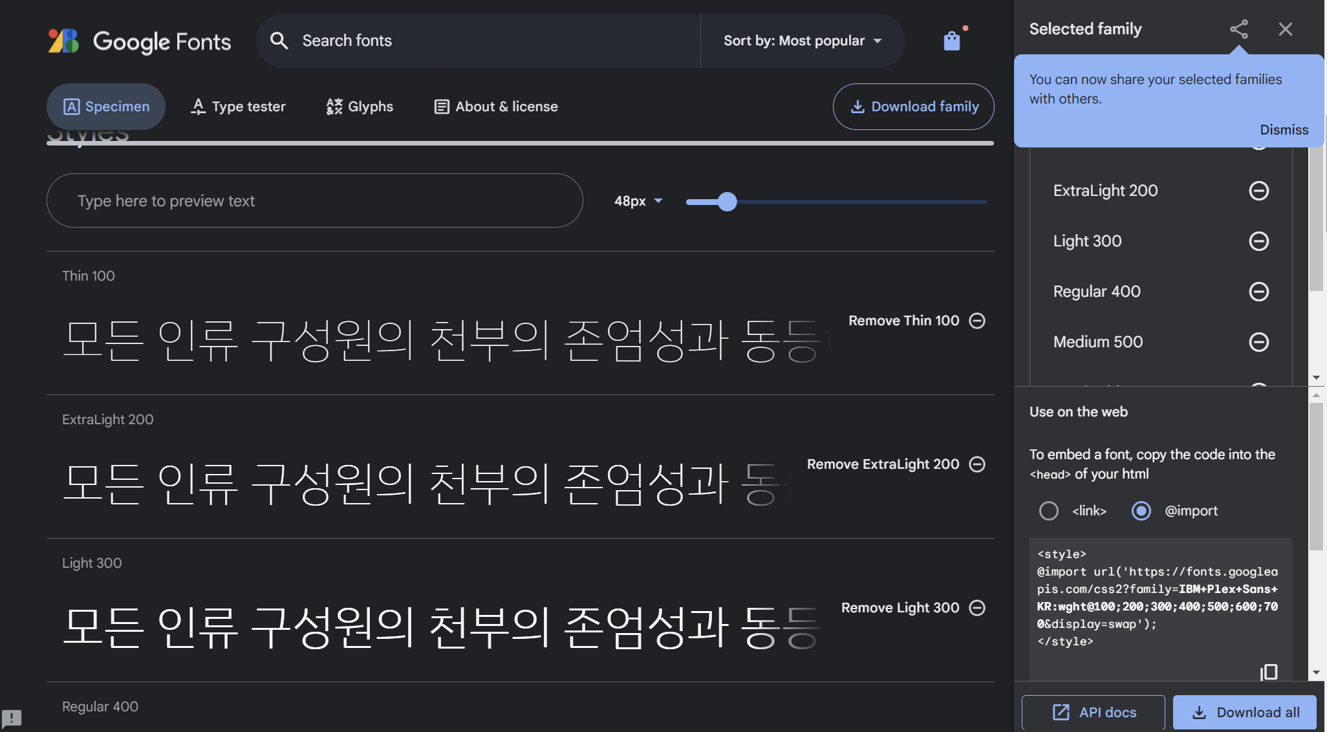Click the Download all button
The image size is (1327, 732).
pyautogui.click(x=1244, y=712)
